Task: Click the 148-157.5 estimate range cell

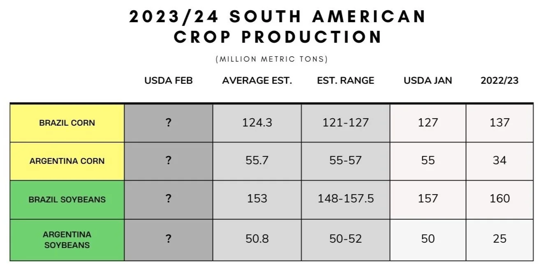Action: 346,199
